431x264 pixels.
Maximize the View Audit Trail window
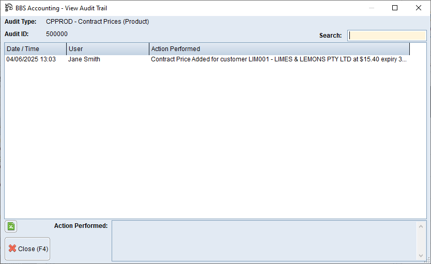coord(395,8)
